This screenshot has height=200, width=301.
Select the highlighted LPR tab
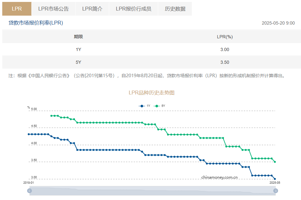(17, 9)
